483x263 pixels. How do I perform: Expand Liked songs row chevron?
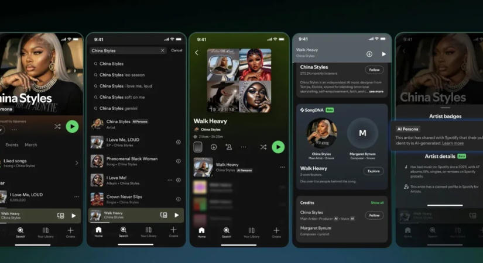(77, 163)
